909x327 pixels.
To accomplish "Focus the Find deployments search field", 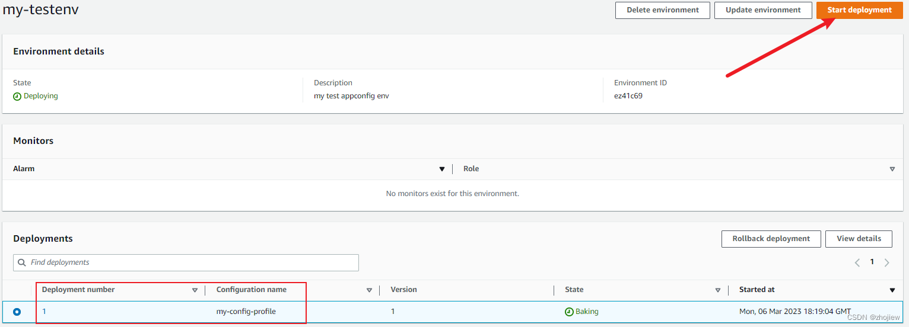I will tap(186, 262).
